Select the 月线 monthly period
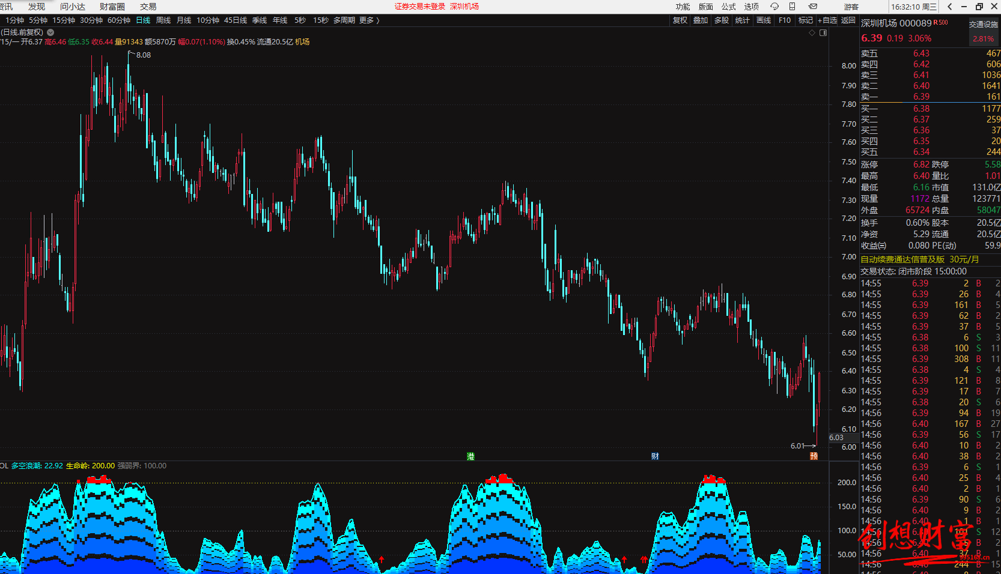This screenshot has width=1001, height=574. [x=184, y=20]
